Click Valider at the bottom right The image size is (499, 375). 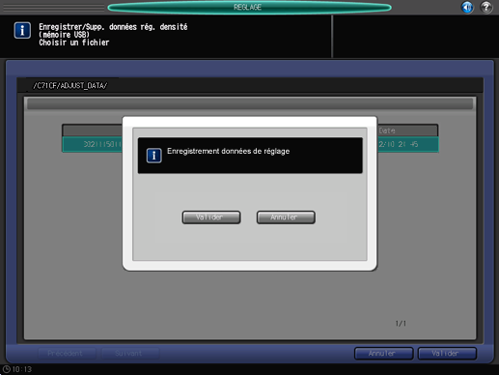tap(447, 354)
